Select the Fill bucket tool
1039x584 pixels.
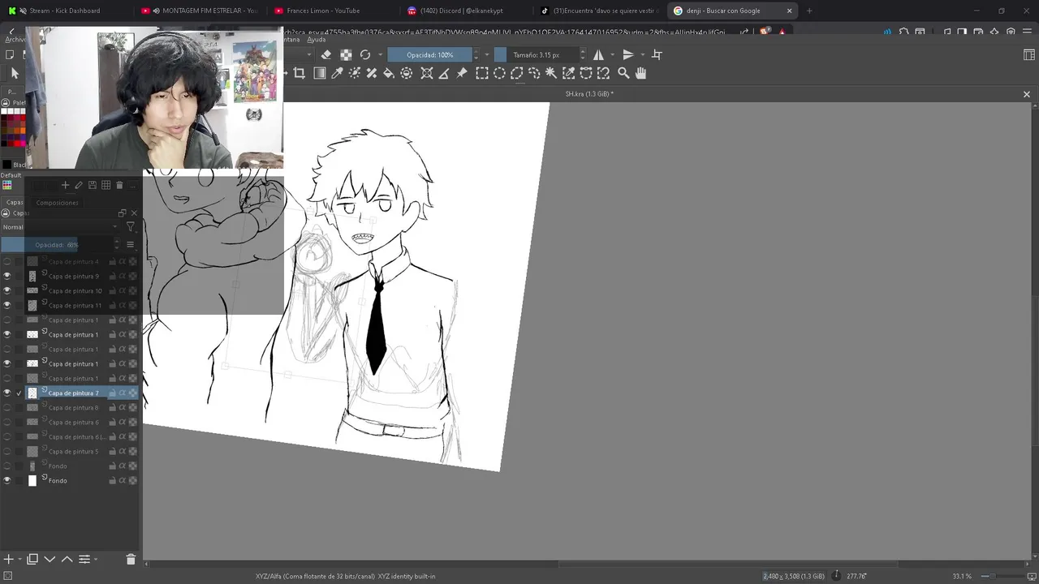pos(389,73)
